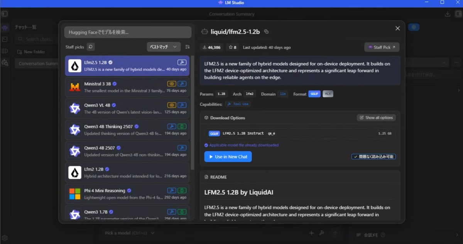This screenshot has height=244, width=463.
Task: Select the Qwen3 4B Thinking 2507 entry
Action: click(x=127, y=130)
